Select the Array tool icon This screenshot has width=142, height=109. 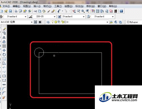click(4, 46)
